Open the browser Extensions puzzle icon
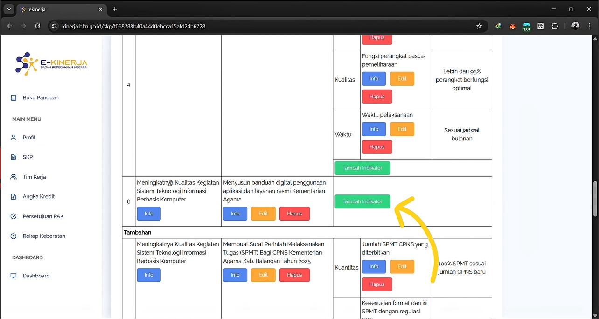 click(x=555, y=26)
